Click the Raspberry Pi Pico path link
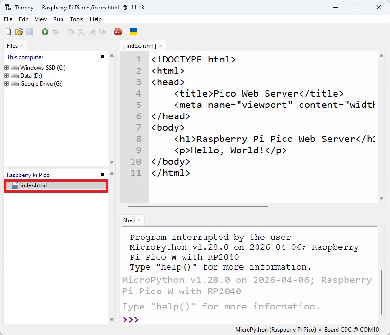The height and width of the screenshot is (335, 390). coord(28,175)
